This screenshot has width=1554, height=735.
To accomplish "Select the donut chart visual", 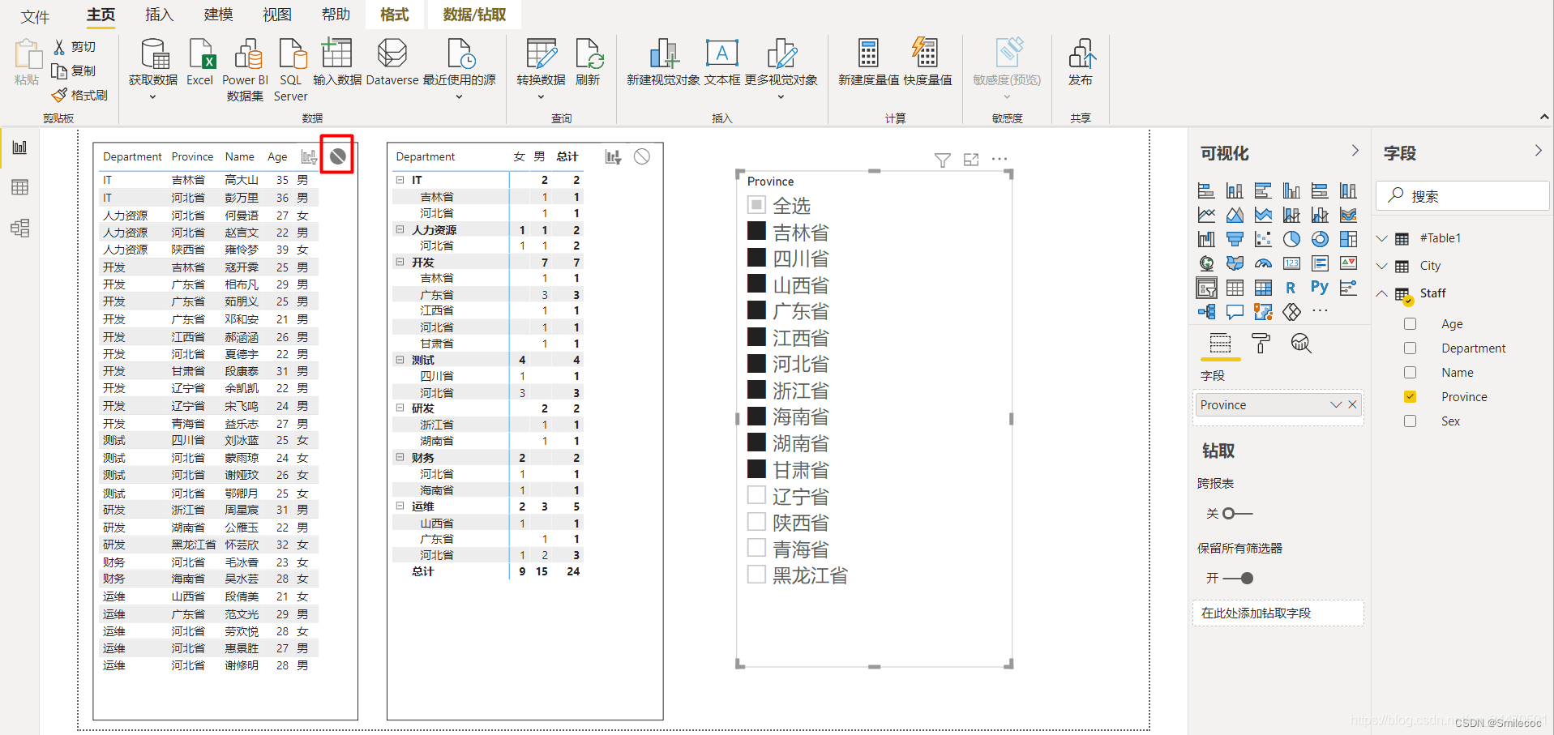I will point(1320,239).
